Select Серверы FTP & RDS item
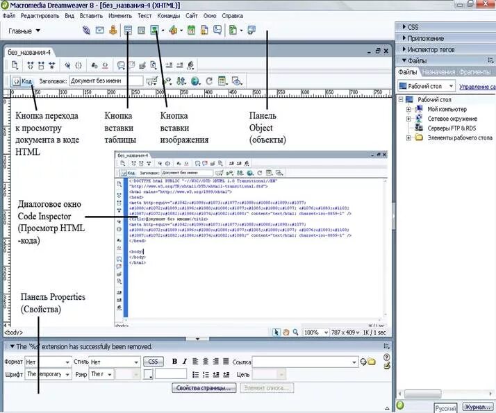 point(452,128)
